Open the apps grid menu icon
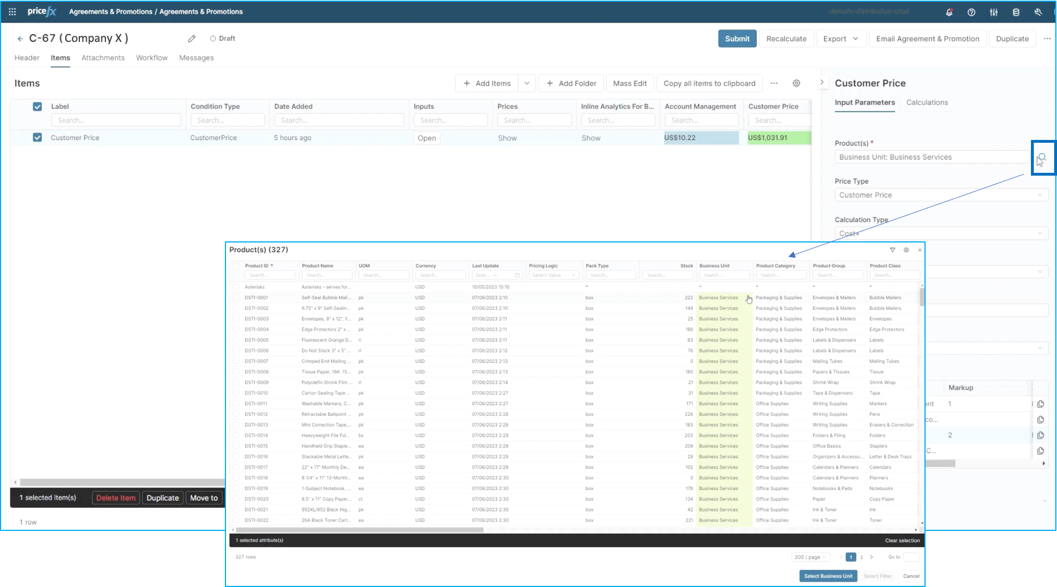 12,11
